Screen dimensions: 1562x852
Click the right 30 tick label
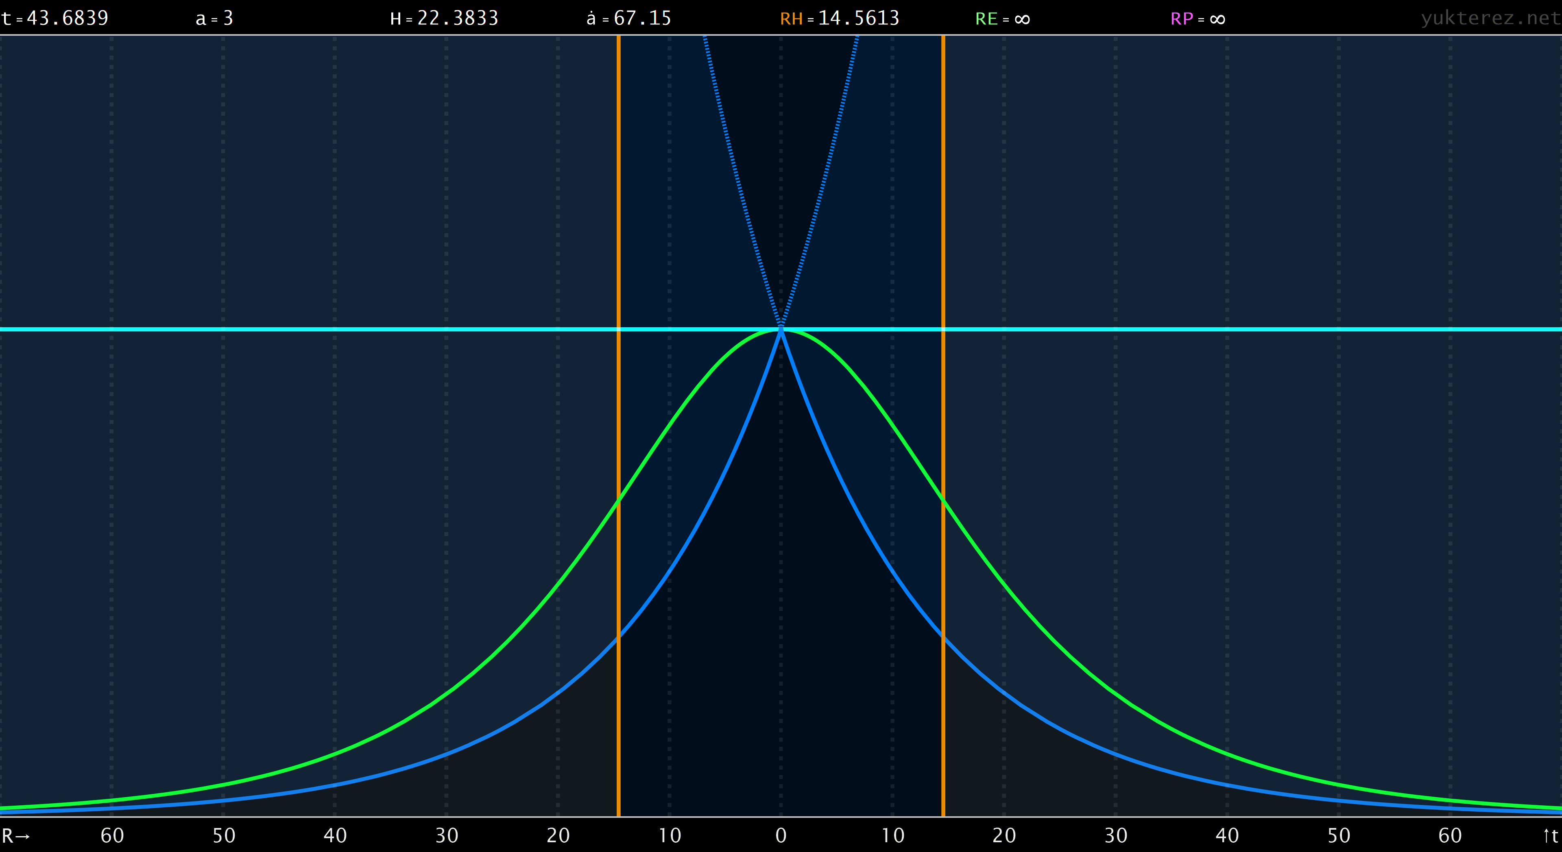click(x=1116, y=836)
